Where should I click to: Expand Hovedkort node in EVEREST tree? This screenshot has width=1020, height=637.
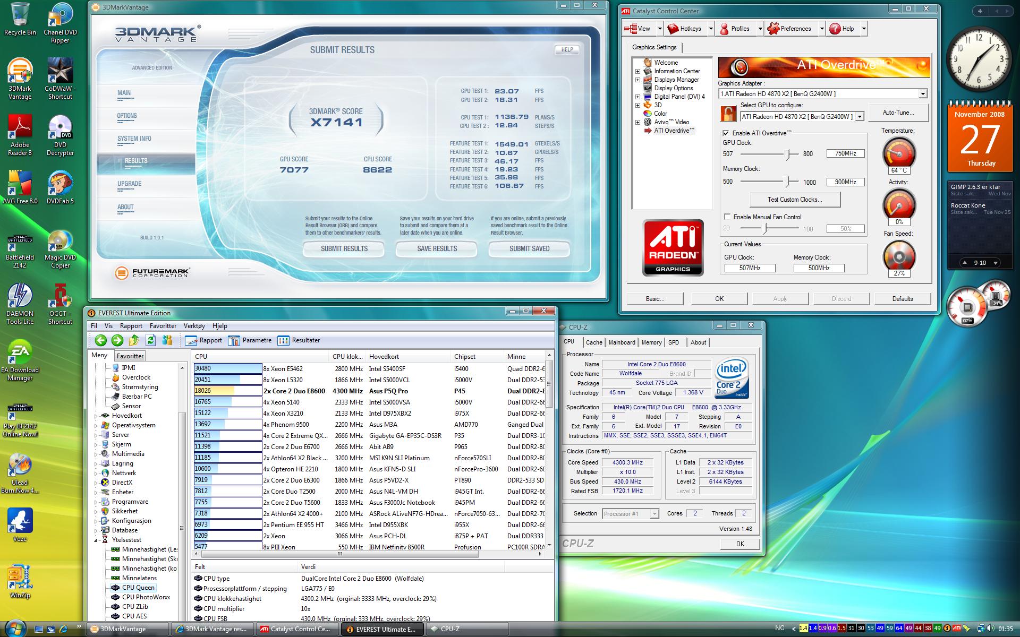click(x=96, y=416)
